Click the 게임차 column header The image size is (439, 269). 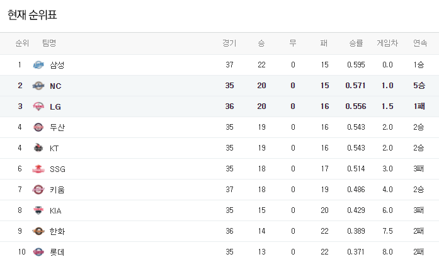click(387, 43)
